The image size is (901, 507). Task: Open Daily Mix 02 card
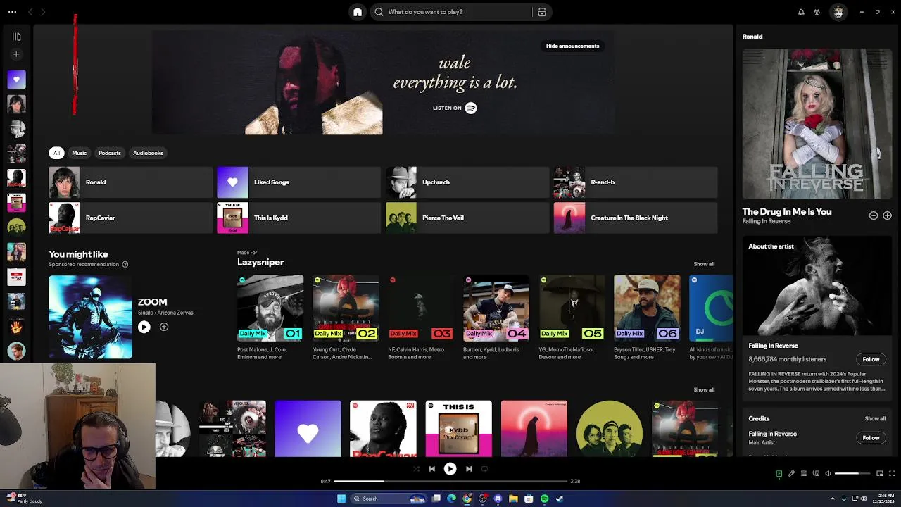[346, 318]
